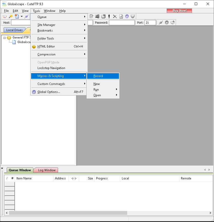Click the Execute exclamation mark icon
214x222 pixels.
[x=109, y=16]
